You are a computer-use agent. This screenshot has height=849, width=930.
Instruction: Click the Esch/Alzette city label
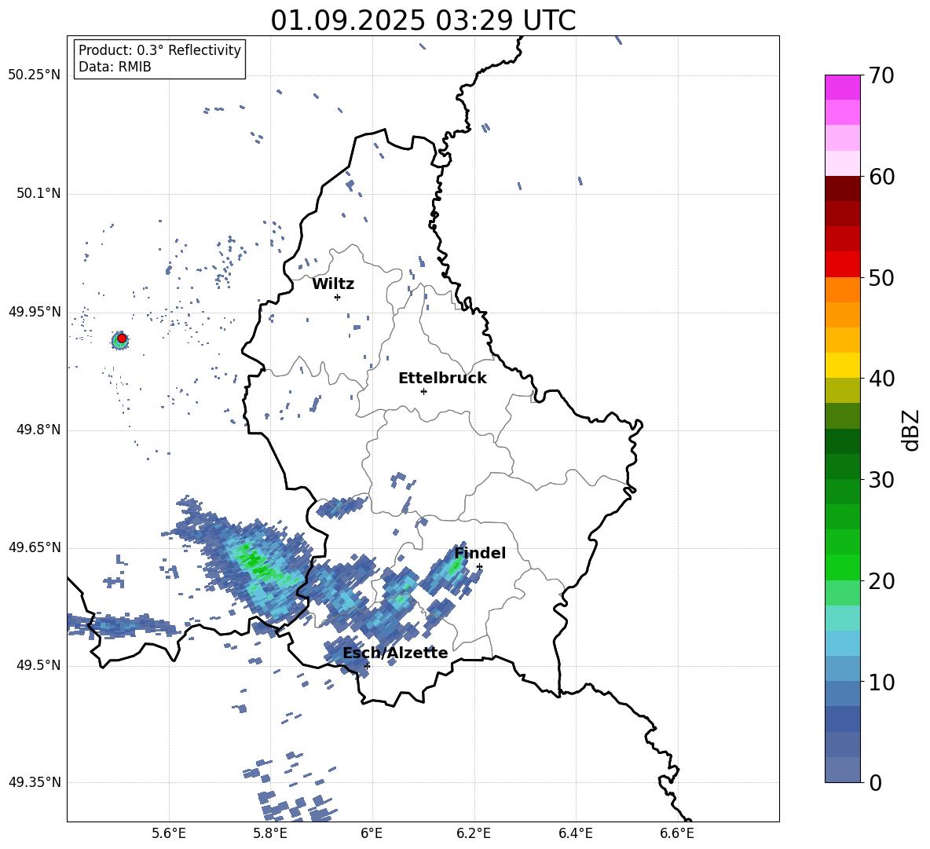(395, 653)
